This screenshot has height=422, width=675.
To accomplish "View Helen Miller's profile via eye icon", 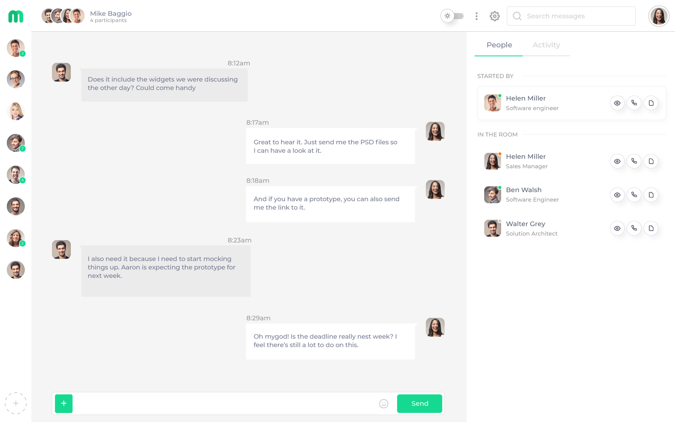I will click(617, 161).
